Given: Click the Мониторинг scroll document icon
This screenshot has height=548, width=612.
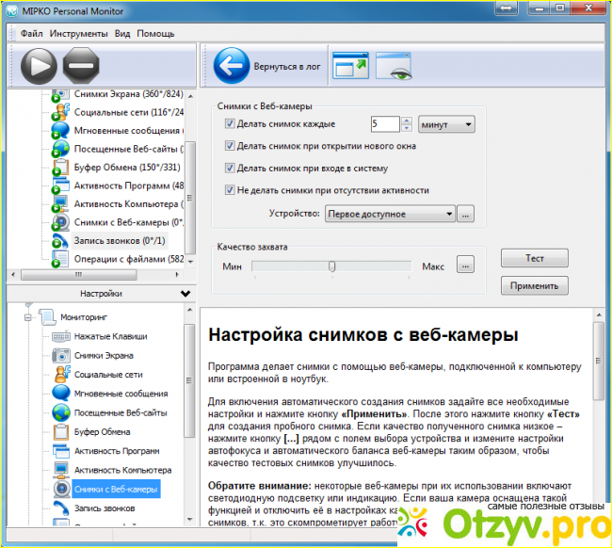Looking at the screenshot, I should [x=47, y=317].
